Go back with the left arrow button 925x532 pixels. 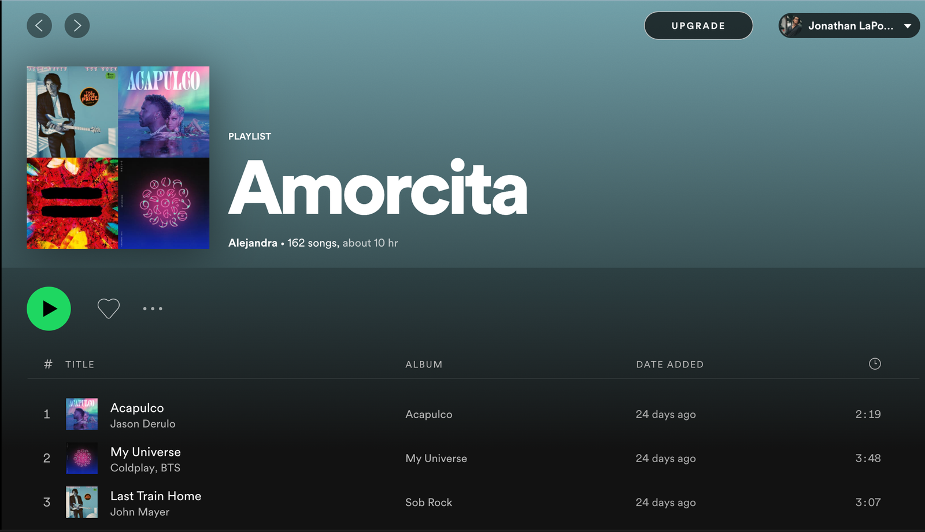coord(39,25)
